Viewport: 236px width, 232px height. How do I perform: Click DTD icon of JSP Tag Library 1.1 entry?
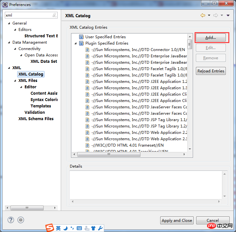pos(87,120)
